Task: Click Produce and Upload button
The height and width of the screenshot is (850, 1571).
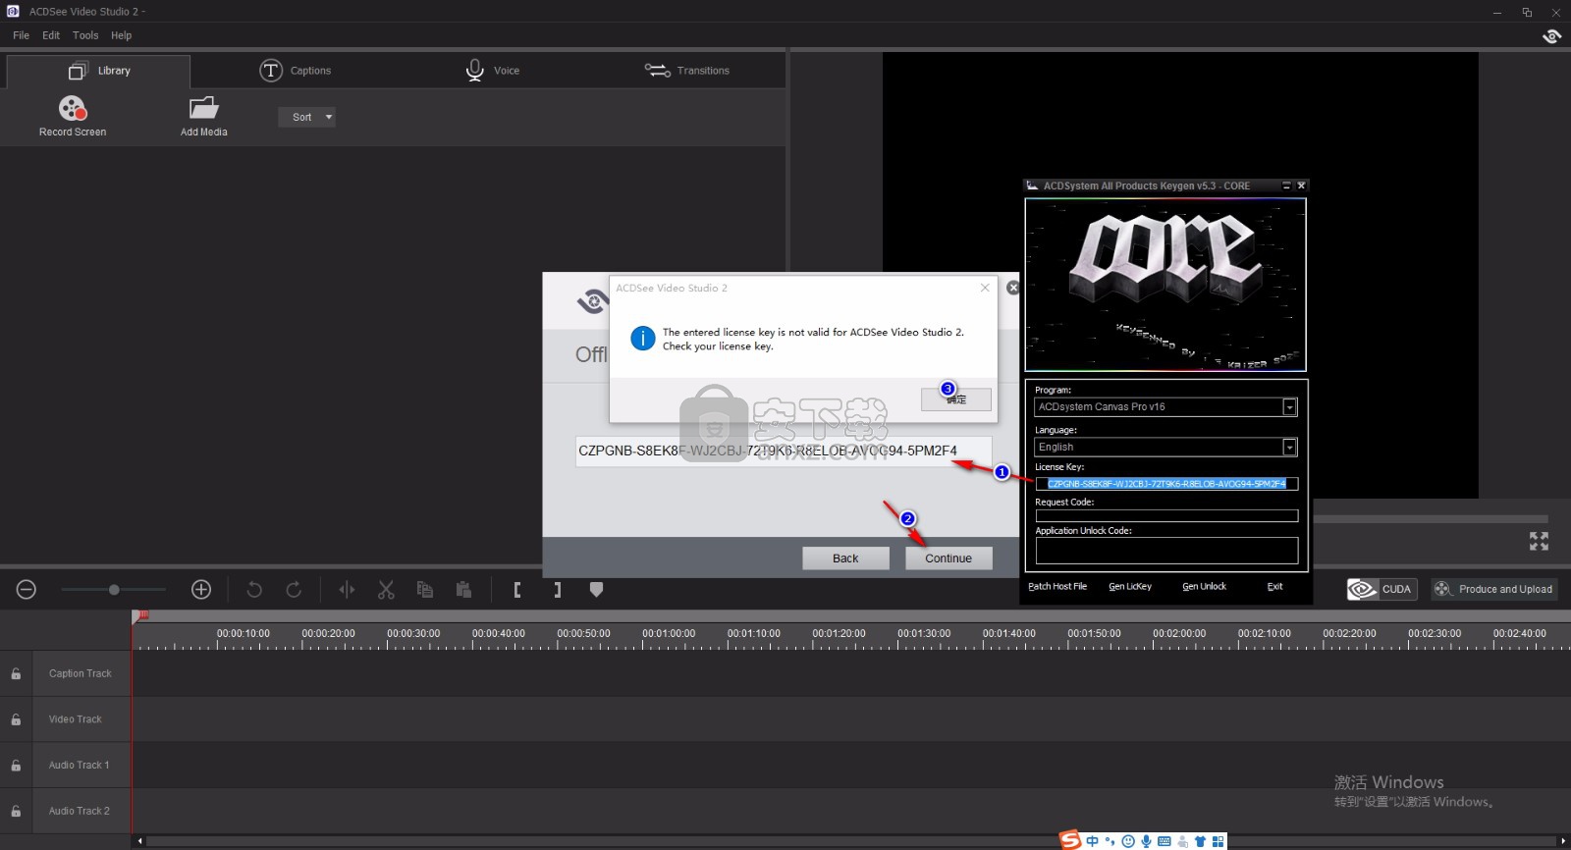Action: (1493, 589)
